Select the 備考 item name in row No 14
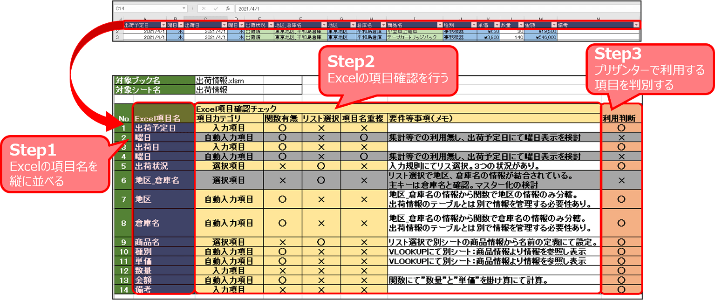The image size is (715, 300). pyautogui.click(x=163, y=289)
